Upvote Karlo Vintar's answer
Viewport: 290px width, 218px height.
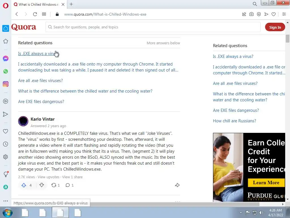pos(24,185)
